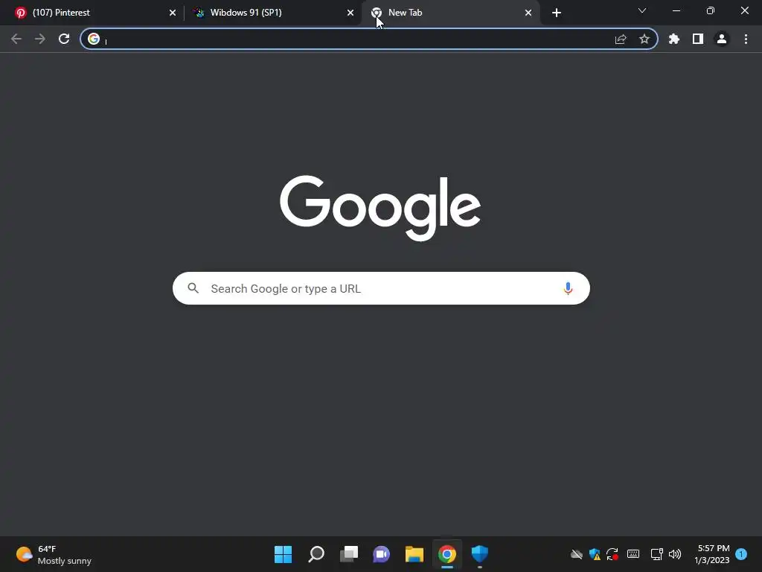The image size is (762, 572).
Task: Open the weather widget showing 64°F
Action: 54,554
